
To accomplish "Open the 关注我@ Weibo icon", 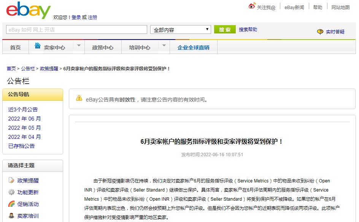I will pyautogui.click(x=252, y=5).
